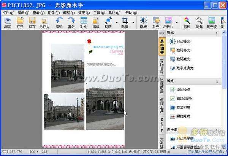Click the 对比 compare icon
Viewport: 228px width, 156px height.
pos(84,22)
